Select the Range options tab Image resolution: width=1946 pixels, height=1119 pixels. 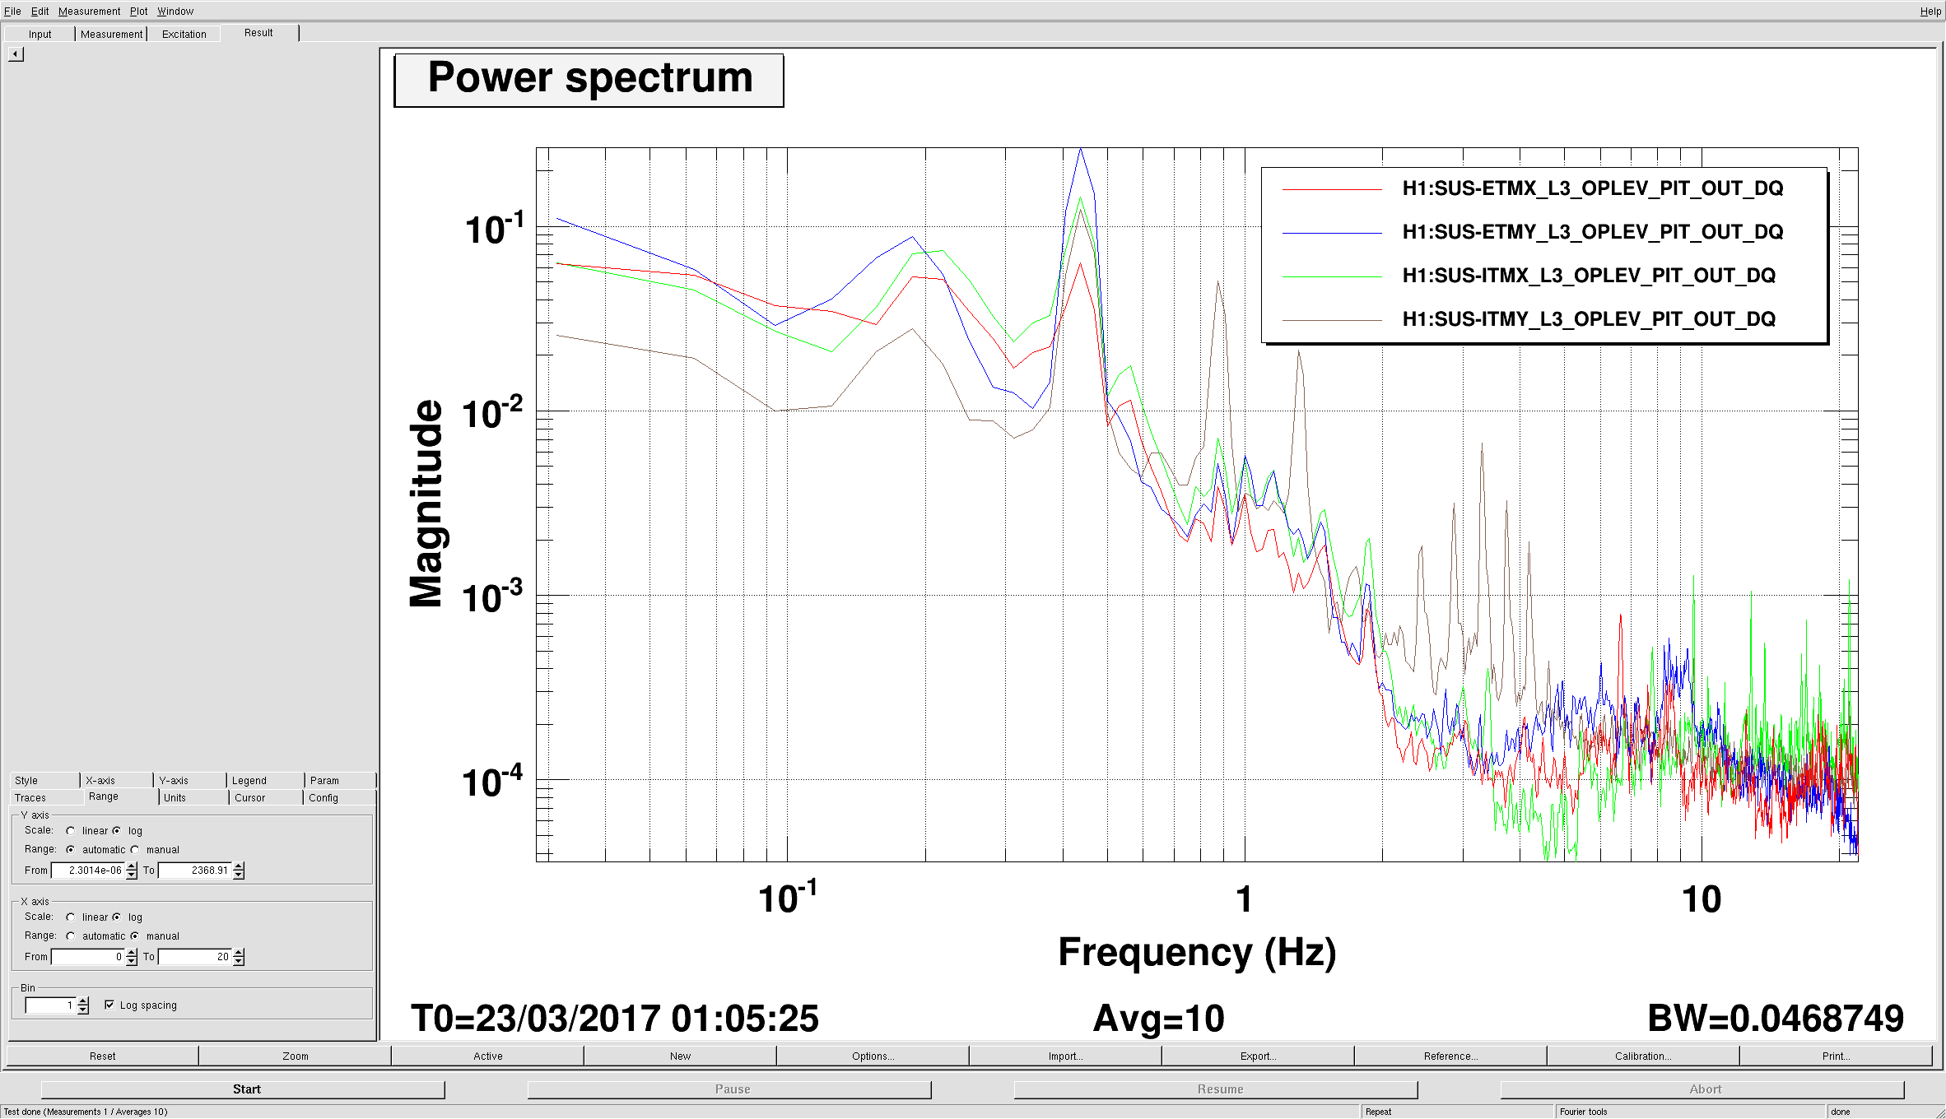click(x=120, y=796)
